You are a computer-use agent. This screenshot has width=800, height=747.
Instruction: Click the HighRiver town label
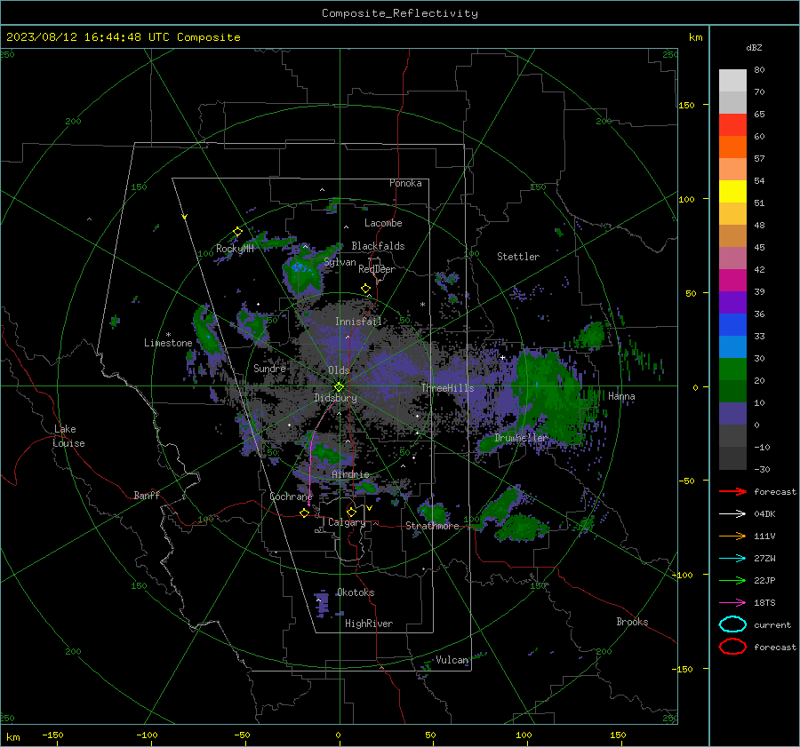tap(368, 624)
